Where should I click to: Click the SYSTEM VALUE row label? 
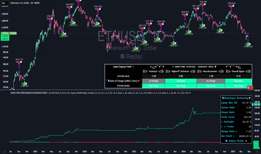point(123,76)
